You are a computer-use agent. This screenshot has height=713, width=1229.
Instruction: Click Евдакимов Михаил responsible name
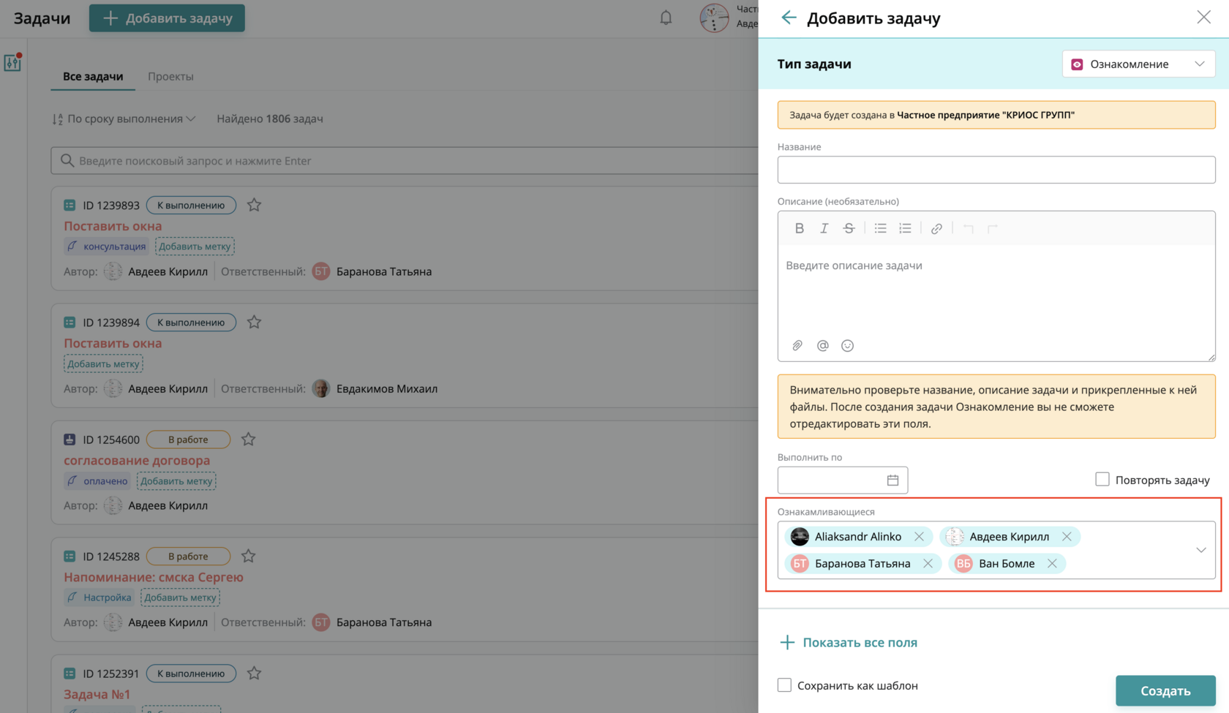pyautogui.click(x=387, y=389)
